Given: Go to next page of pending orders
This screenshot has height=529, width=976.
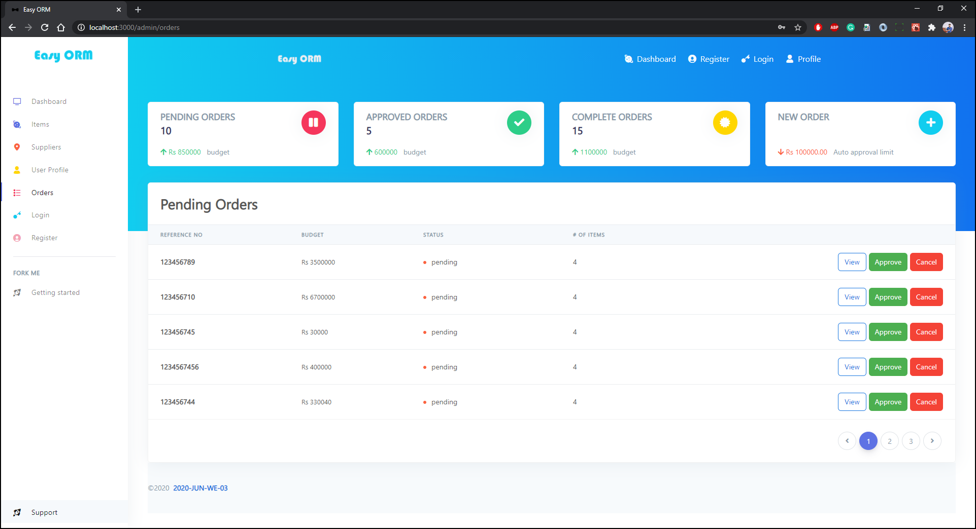Looking at the screenshot, I should click(932, 441).
